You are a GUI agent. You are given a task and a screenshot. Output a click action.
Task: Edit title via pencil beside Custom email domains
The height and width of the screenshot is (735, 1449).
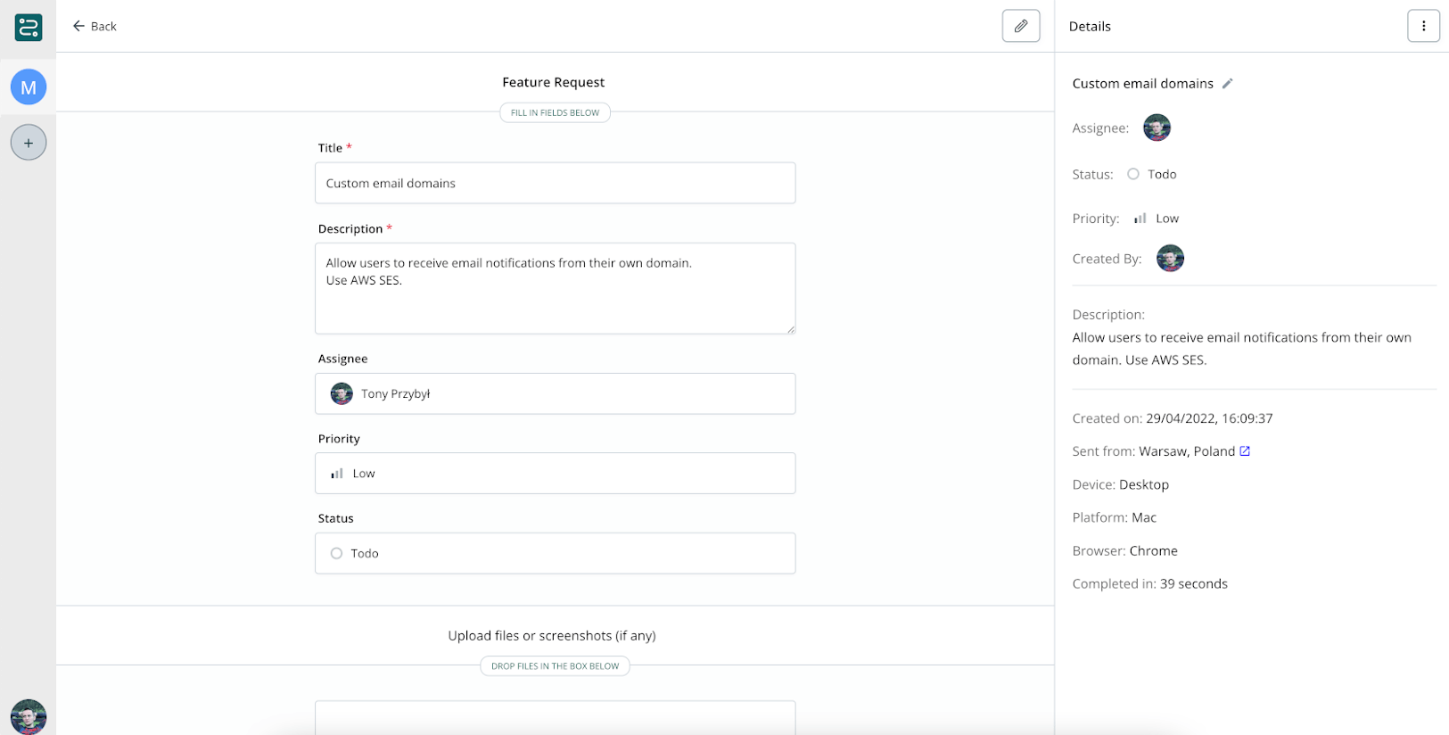click(1227, 84)
